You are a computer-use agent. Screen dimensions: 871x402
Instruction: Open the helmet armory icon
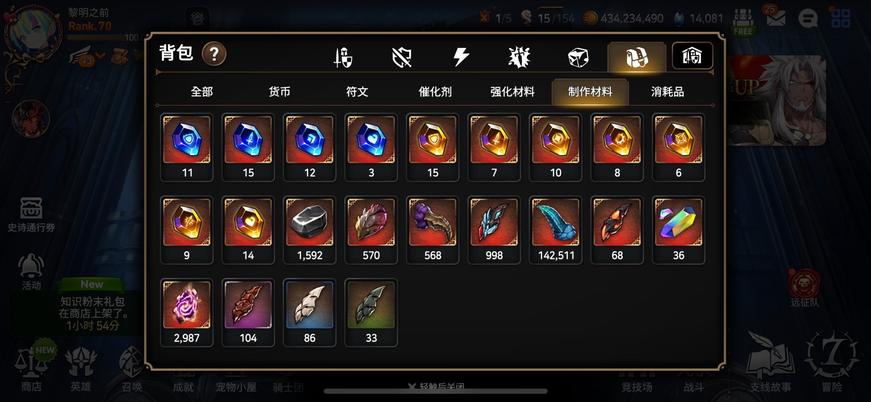(692, 56)
